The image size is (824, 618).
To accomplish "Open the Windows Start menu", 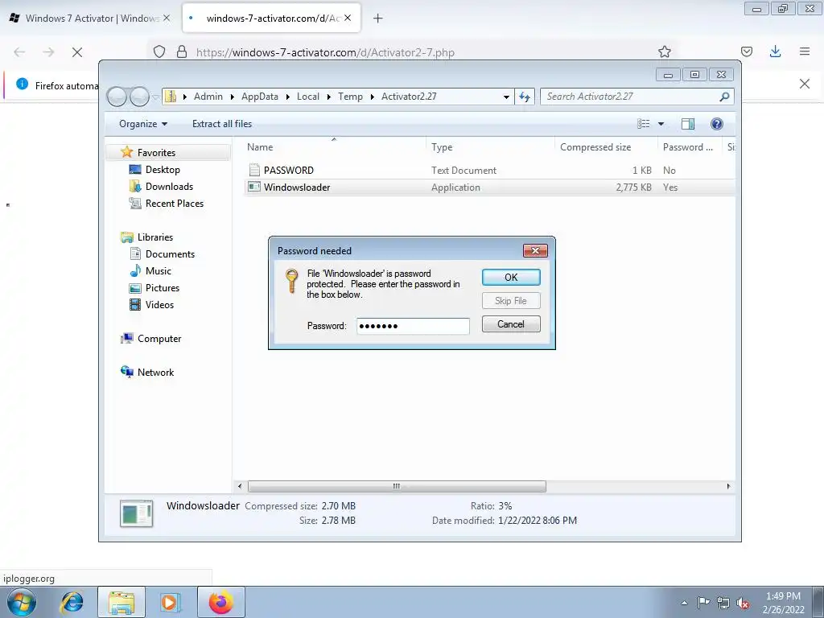I will tap(22, 602).
